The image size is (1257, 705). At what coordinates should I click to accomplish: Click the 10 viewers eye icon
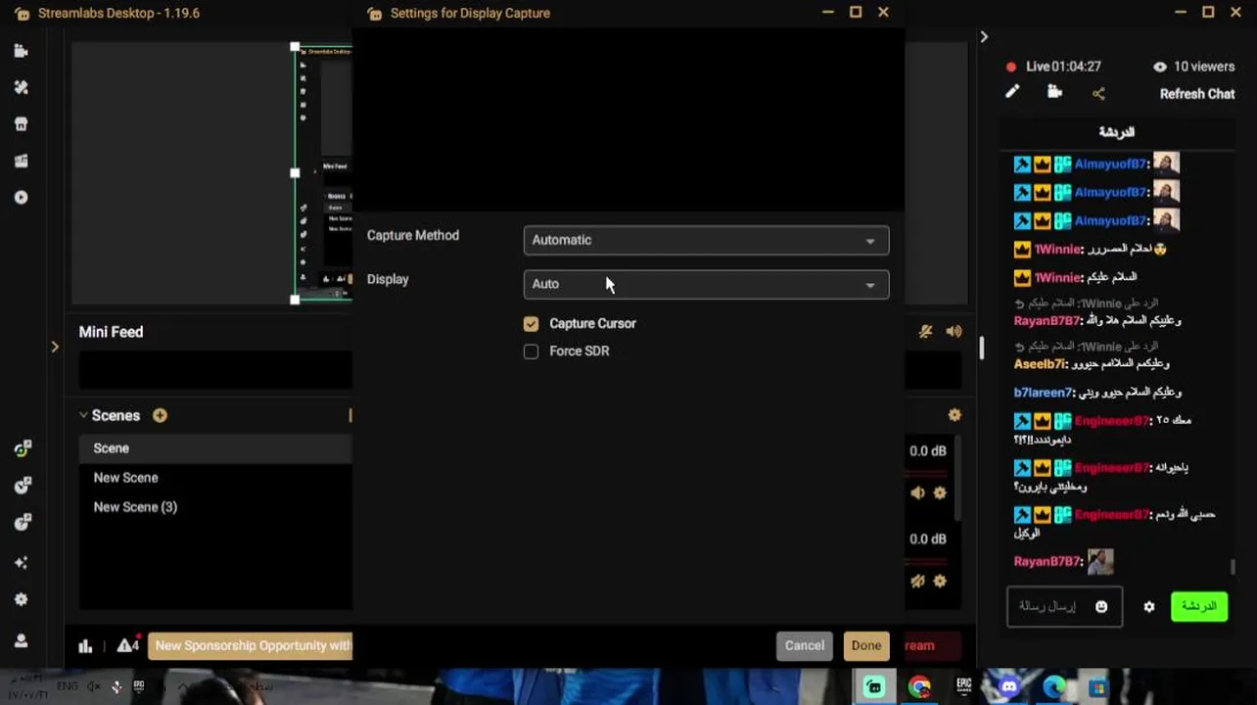coord(1160,67)
